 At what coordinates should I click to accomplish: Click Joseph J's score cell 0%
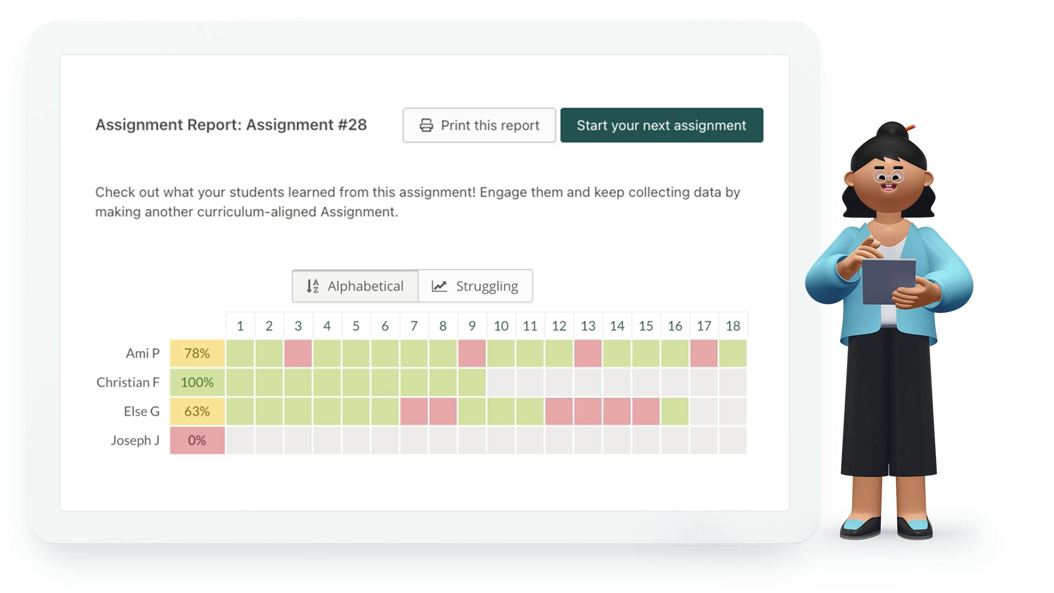pos(197,439)
